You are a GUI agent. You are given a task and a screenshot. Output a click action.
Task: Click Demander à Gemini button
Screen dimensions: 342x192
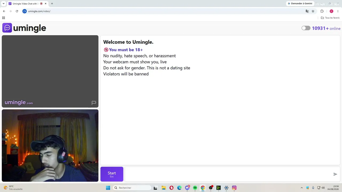coord(300,3)
